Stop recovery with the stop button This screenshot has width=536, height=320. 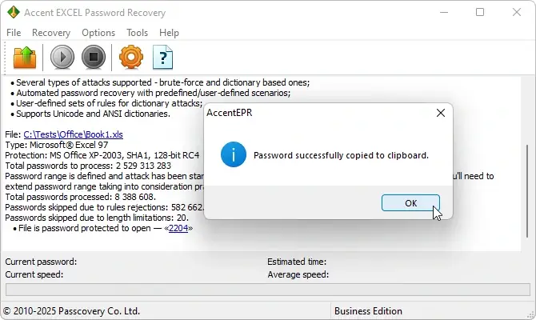click(94, 57)
